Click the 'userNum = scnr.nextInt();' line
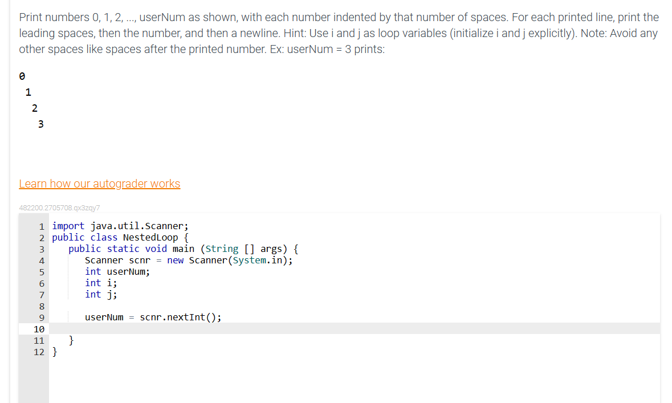This screenshot has width=672, height=403. pos(153,317)
